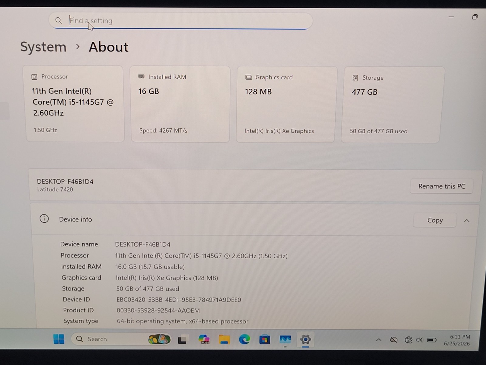The image size is (486, 365).
Task: Open the Graphics card info card
Action: tap(286, 104)
